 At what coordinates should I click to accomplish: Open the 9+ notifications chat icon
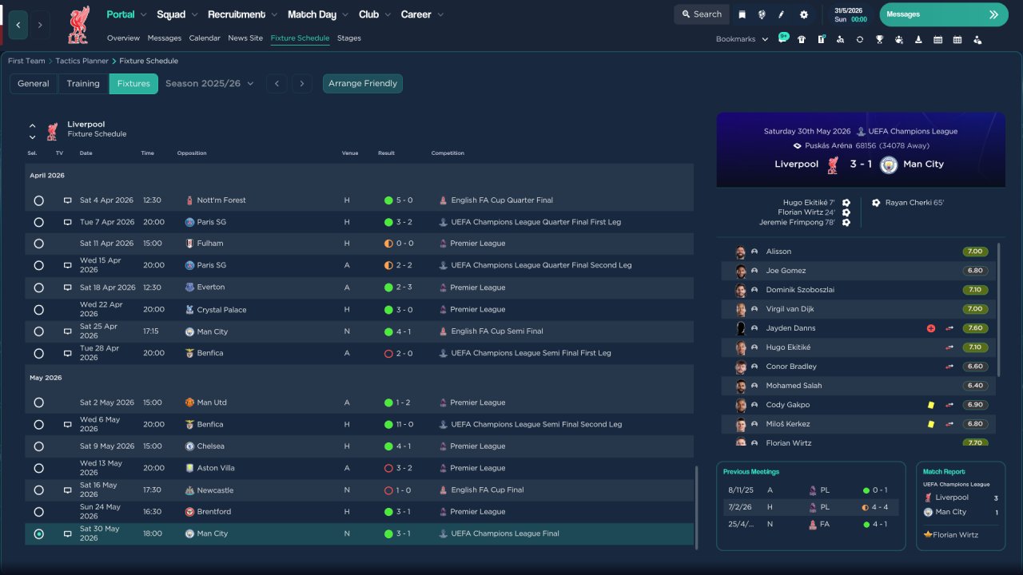pos(783,38)
